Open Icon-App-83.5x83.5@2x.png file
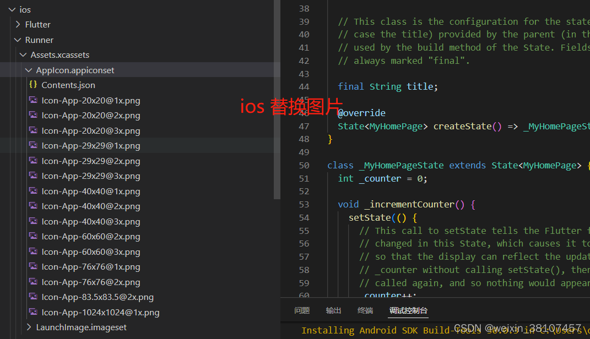The height and width of the screenshot is (339, 590). coord(98,297)
